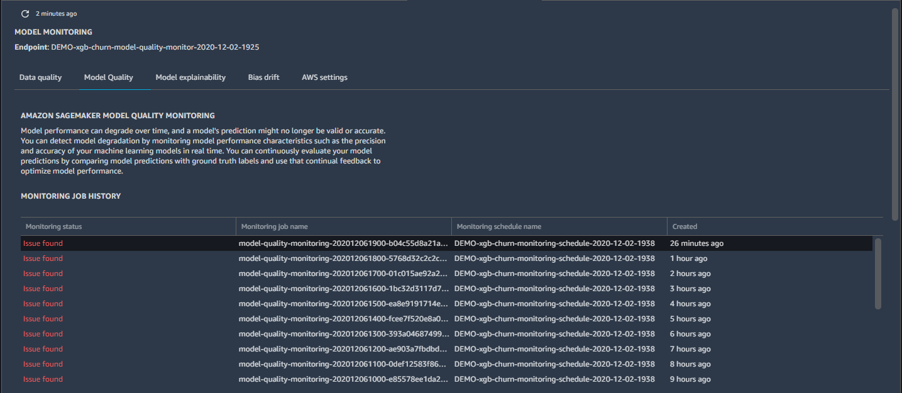
Task: Click 'Issue found' on the job from 9 hours ago
Action: pyautogui.click(x=42, y=379)
